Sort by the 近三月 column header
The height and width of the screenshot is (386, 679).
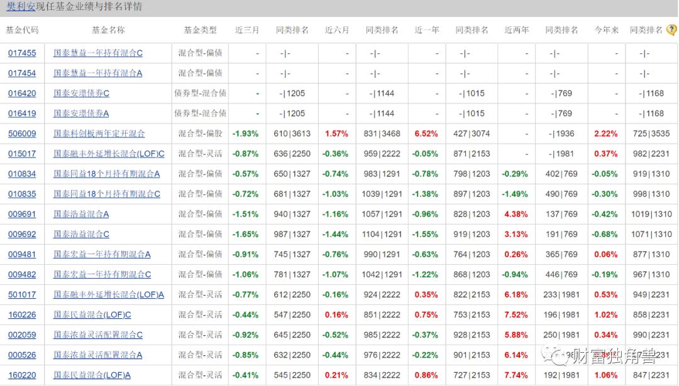[x=247, y=29]
